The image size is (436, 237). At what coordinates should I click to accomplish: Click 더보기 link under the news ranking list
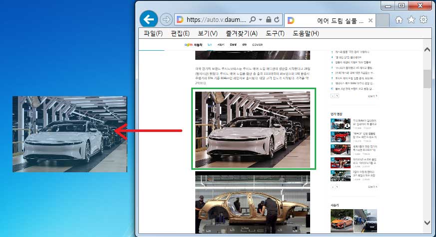[x=373, y=96]
